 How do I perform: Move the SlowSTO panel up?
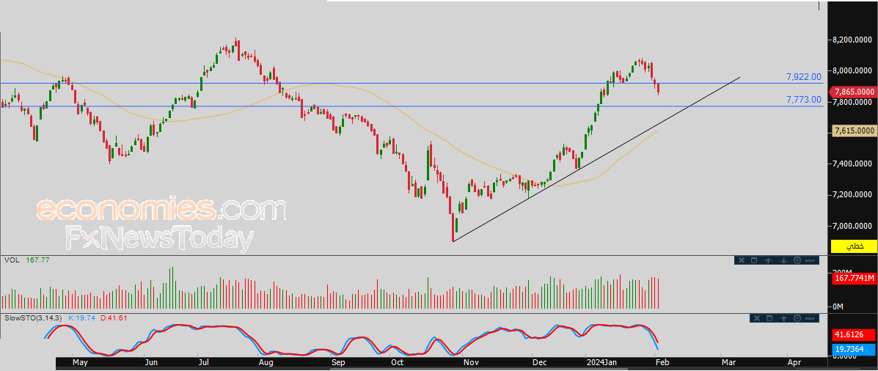[783, 318]
